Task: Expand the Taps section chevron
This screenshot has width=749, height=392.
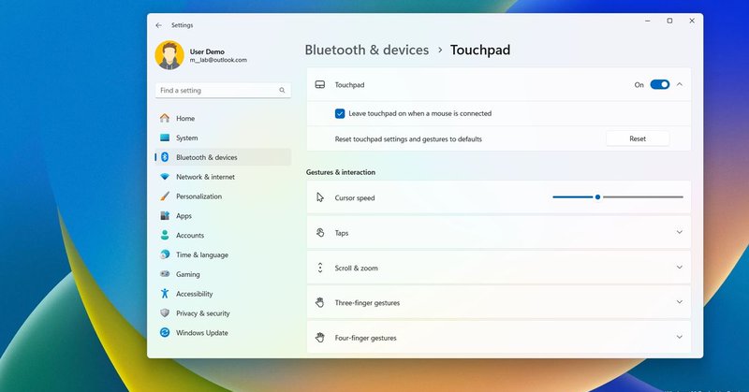Action: point(680,232)
